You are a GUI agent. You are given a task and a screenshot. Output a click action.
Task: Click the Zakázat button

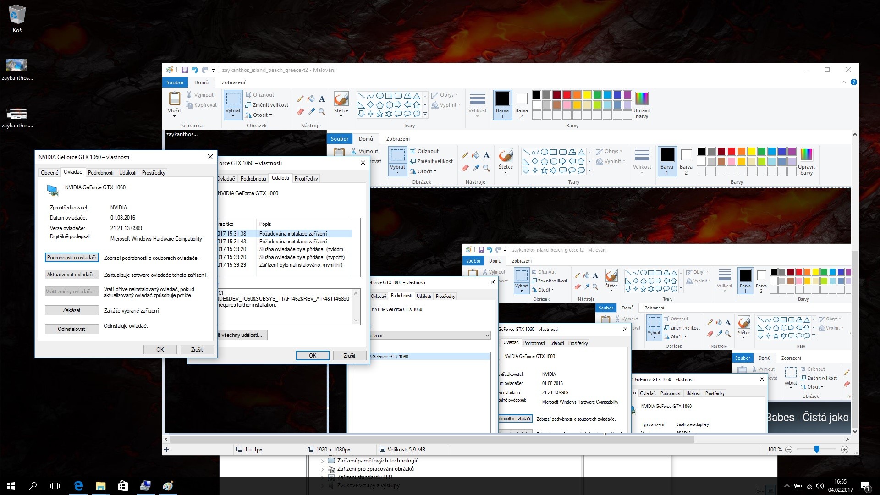pos(72,310)
